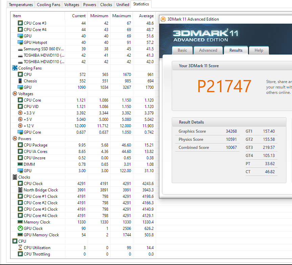This screenshot has width=292, height=265.
Task: Sort by the Minimum column header
Action: point(99,16)
